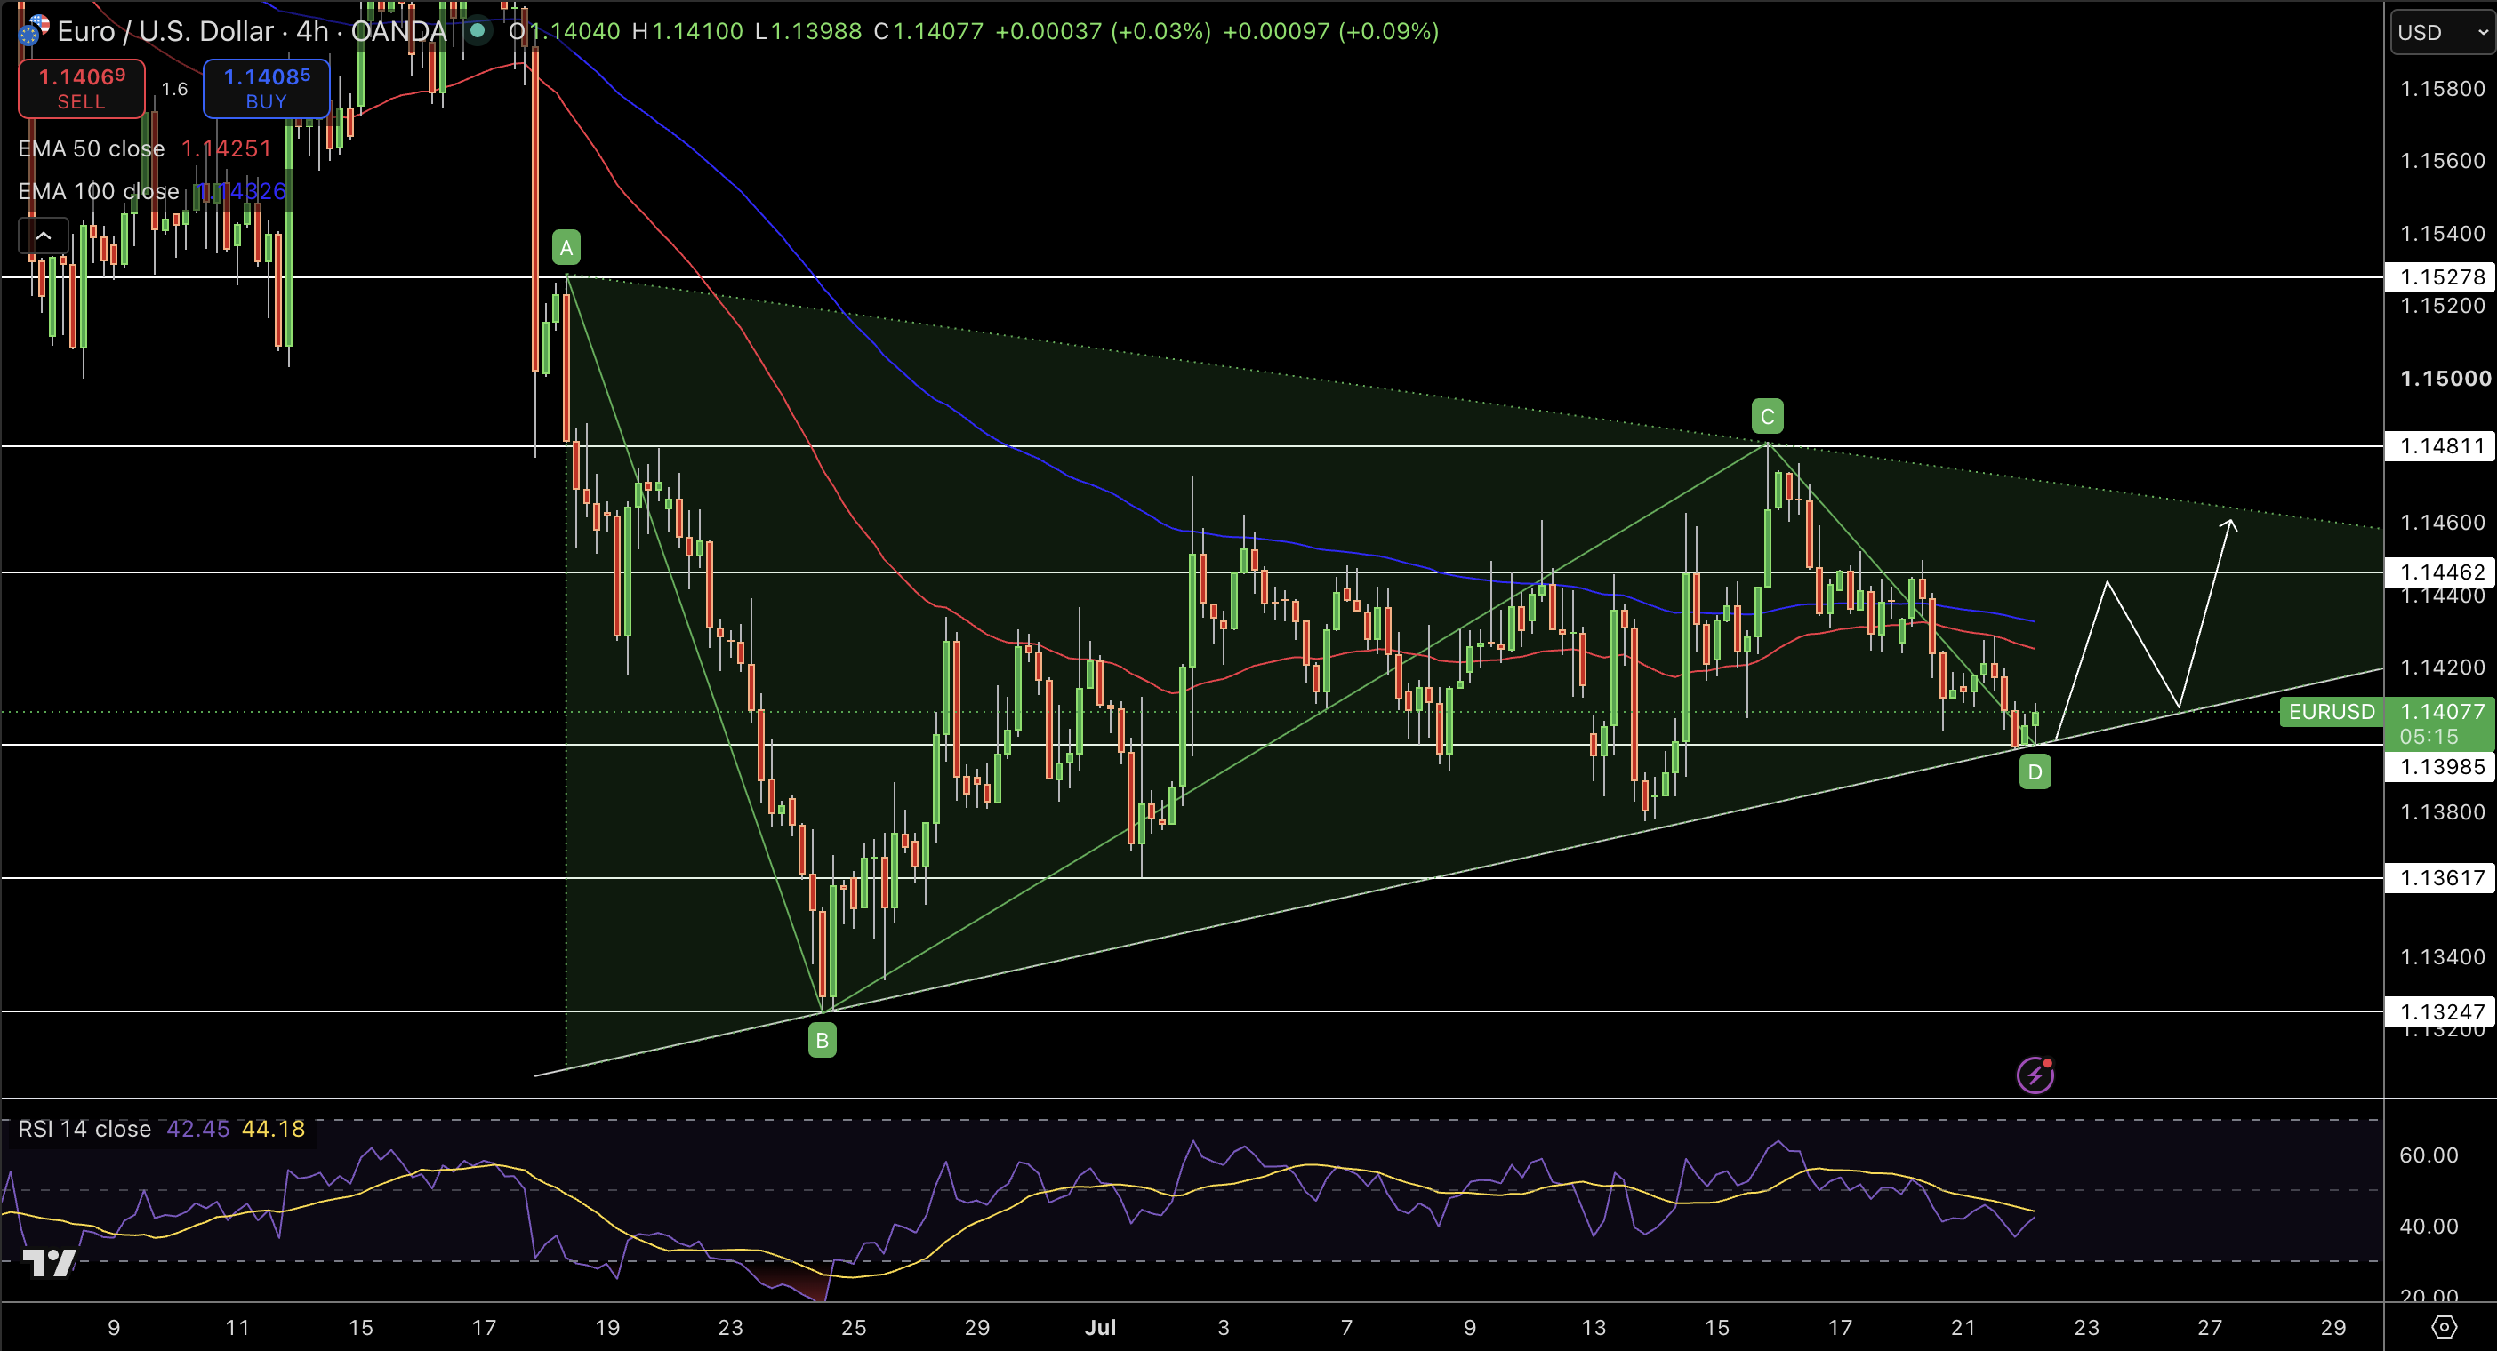Click the 1.14462 horizontal line price label

(2442, 572)
